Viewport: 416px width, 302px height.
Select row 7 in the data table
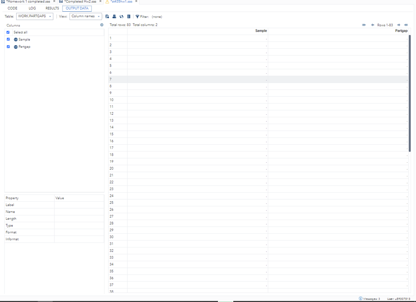pyautogui.click(x=258, y=79)
